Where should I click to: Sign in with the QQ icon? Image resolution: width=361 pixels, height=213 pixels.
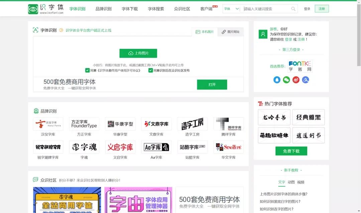tap(277, 80)
